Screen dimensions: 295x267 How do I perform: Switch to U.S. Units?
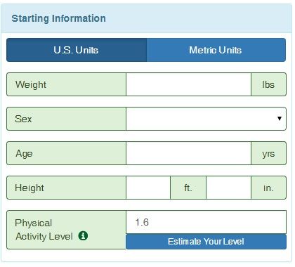[x=77, y=50]
